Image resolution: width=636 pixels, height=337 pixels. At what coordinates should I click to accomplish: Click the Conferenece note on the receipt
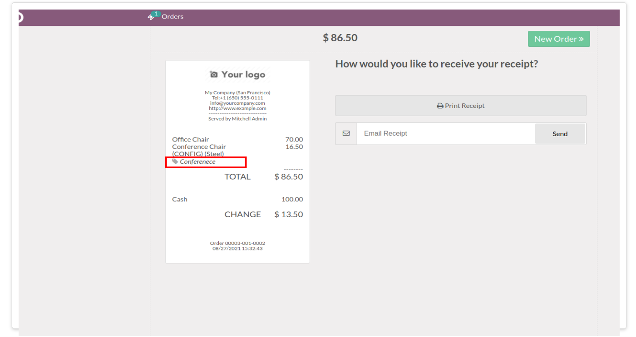[x=197, y=161]
